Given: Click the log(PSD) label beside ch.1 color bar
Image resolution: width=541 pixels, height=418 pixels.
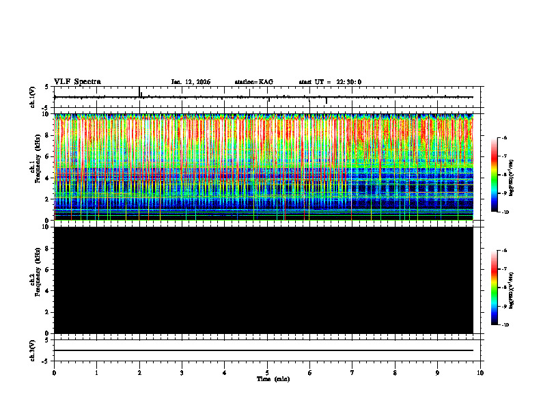Looking at the screenshot, I should (511, 178).
